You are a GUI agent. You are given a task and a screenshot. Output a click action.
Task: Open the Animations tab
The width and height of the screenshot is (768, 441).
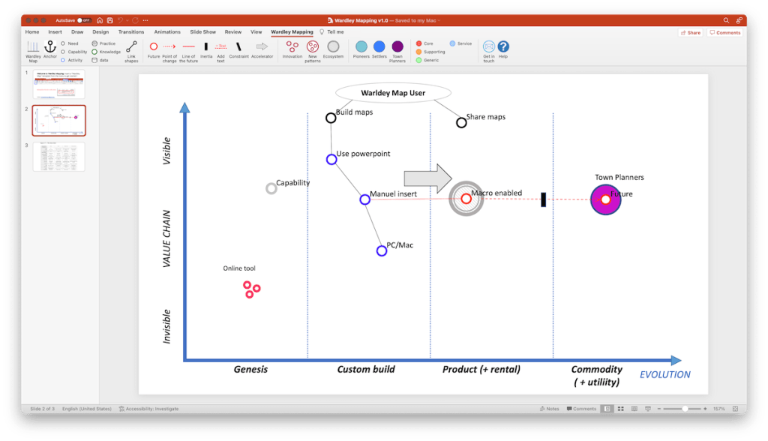tap(166, 31)
